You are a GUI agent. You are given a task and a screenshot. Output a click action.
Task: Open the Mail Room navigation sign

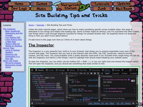click(x=124, y=9)
